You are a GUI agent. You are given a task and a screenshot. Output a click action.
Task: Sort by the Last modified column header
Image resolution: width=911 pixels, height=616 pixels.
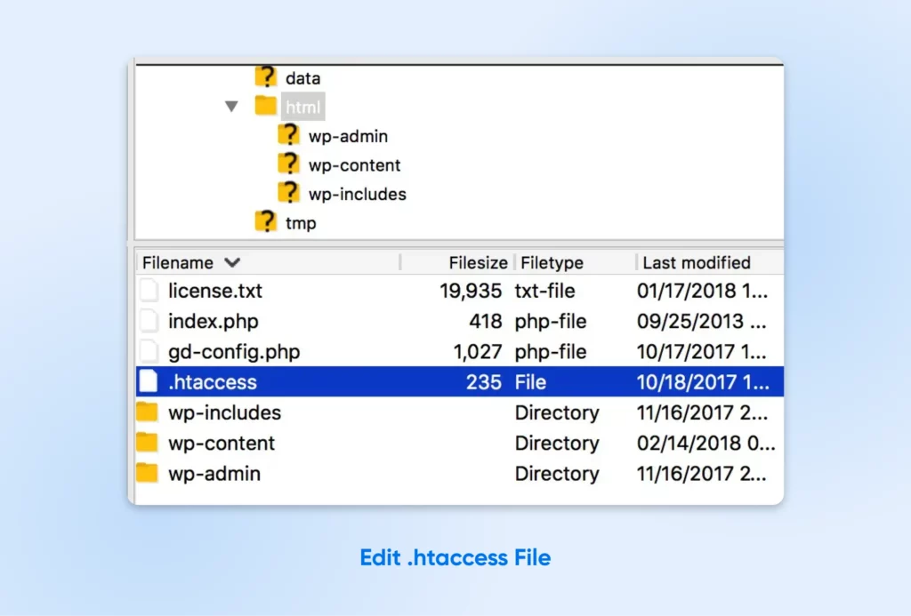[x=697, y=262]
